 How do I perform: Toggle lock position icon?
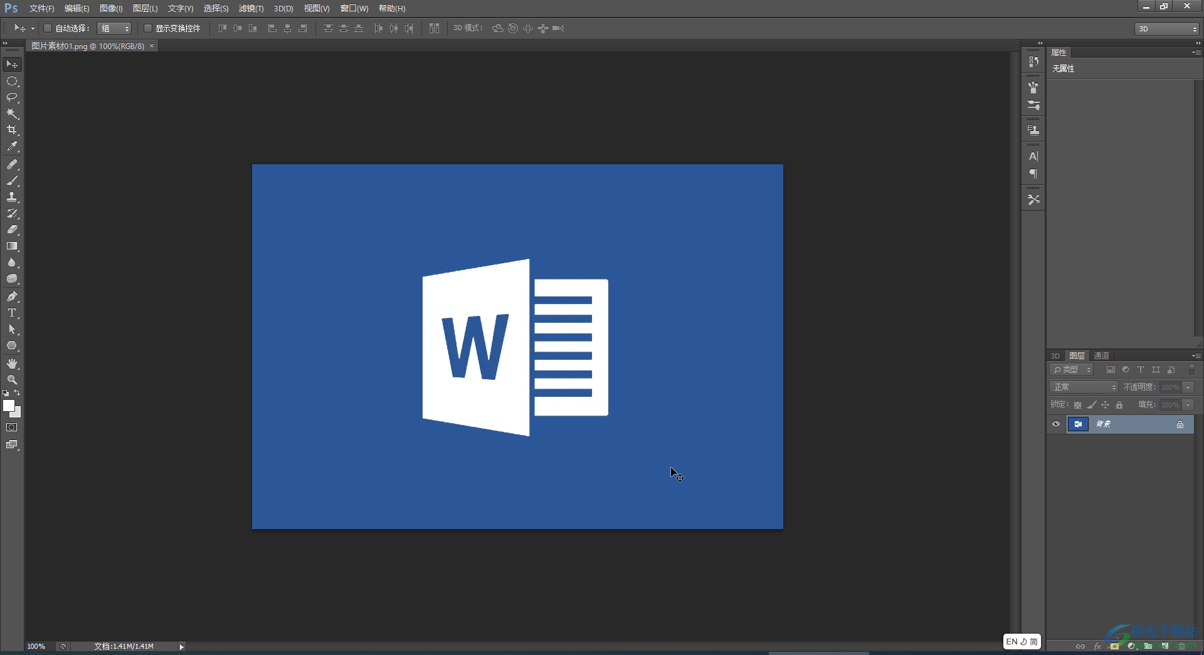[x=1106, y=405]
